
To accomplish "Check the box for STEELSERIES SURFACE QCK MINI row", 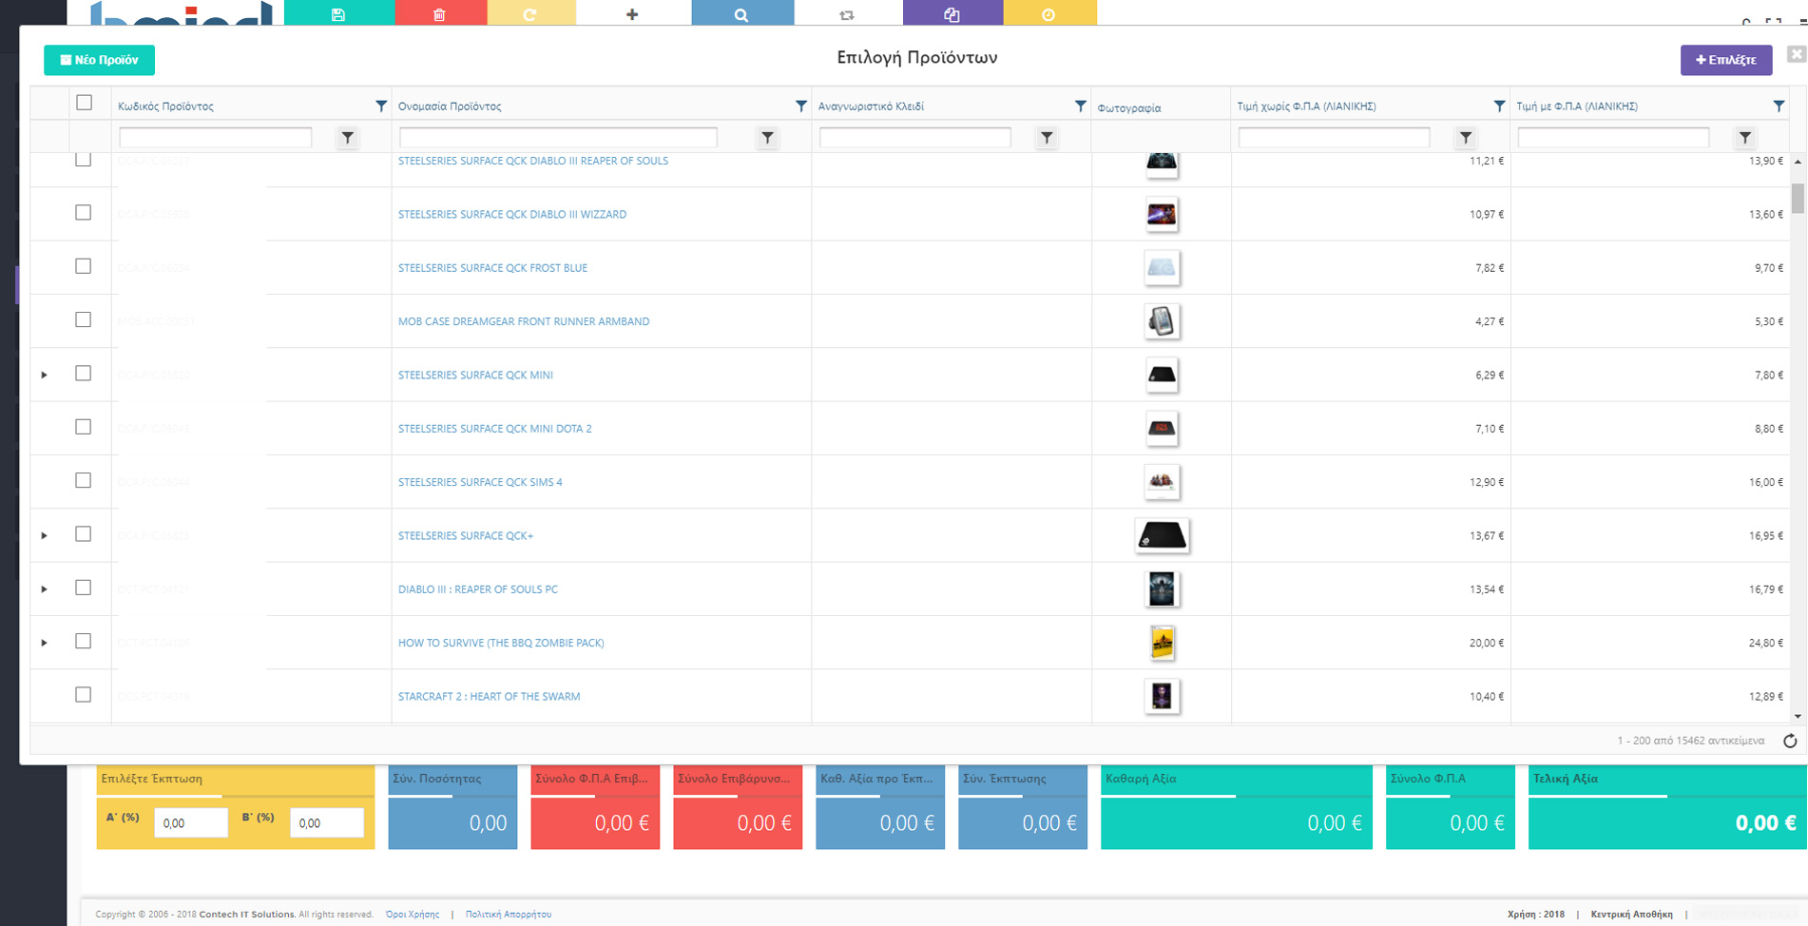I will (84, 374).
